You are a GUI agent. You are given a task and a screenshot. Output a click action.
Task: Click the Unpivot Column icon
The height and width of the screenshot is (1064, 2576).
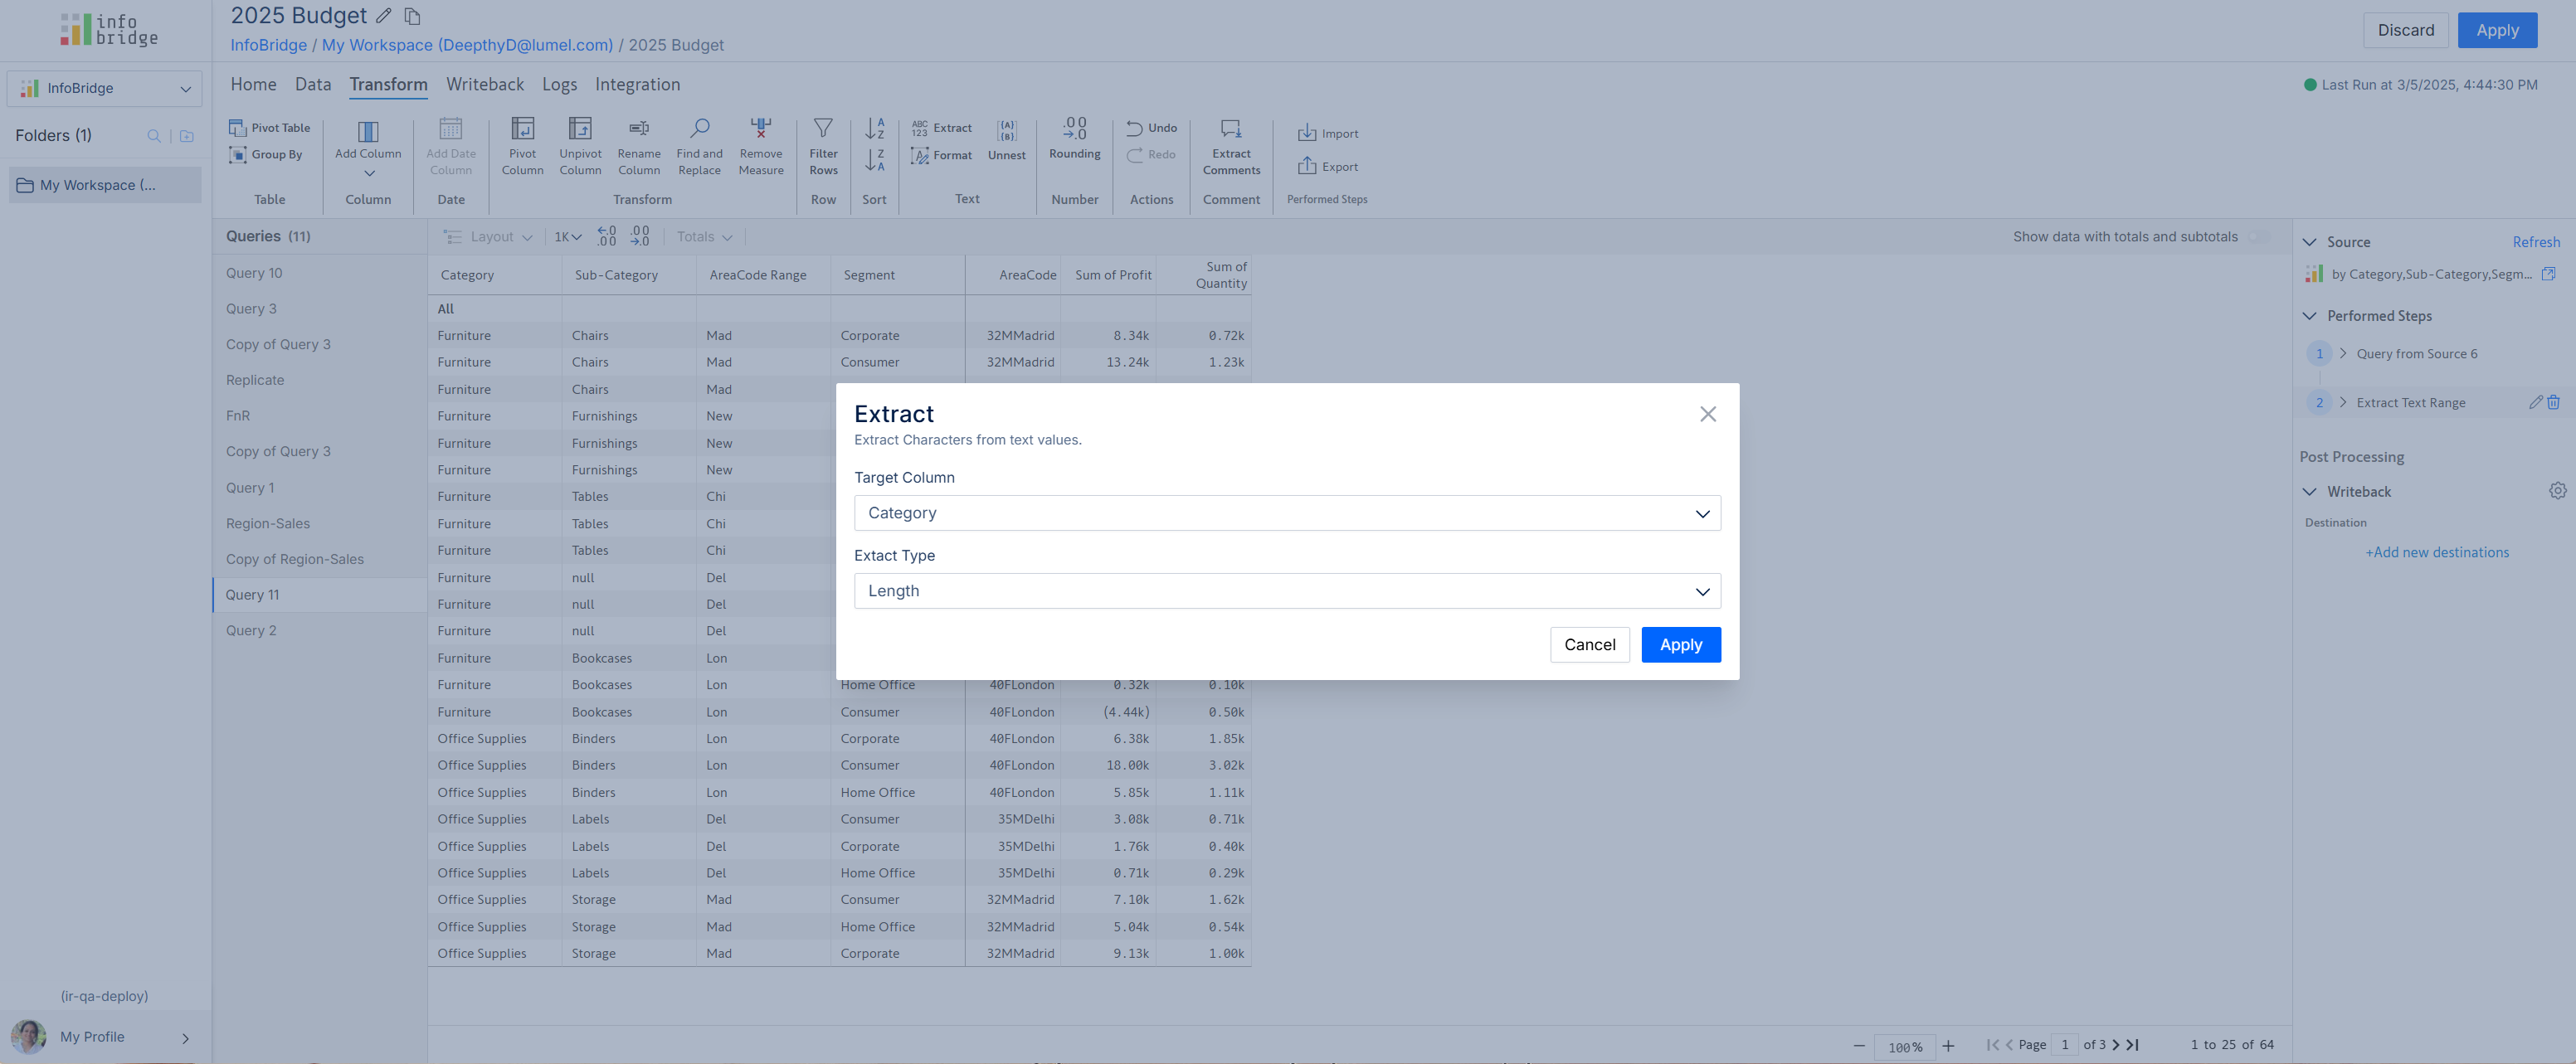pos(580,129)
